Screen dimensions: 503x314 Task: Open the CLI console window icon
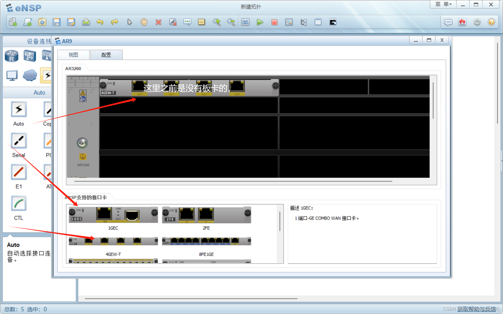[x=333, y=22]
